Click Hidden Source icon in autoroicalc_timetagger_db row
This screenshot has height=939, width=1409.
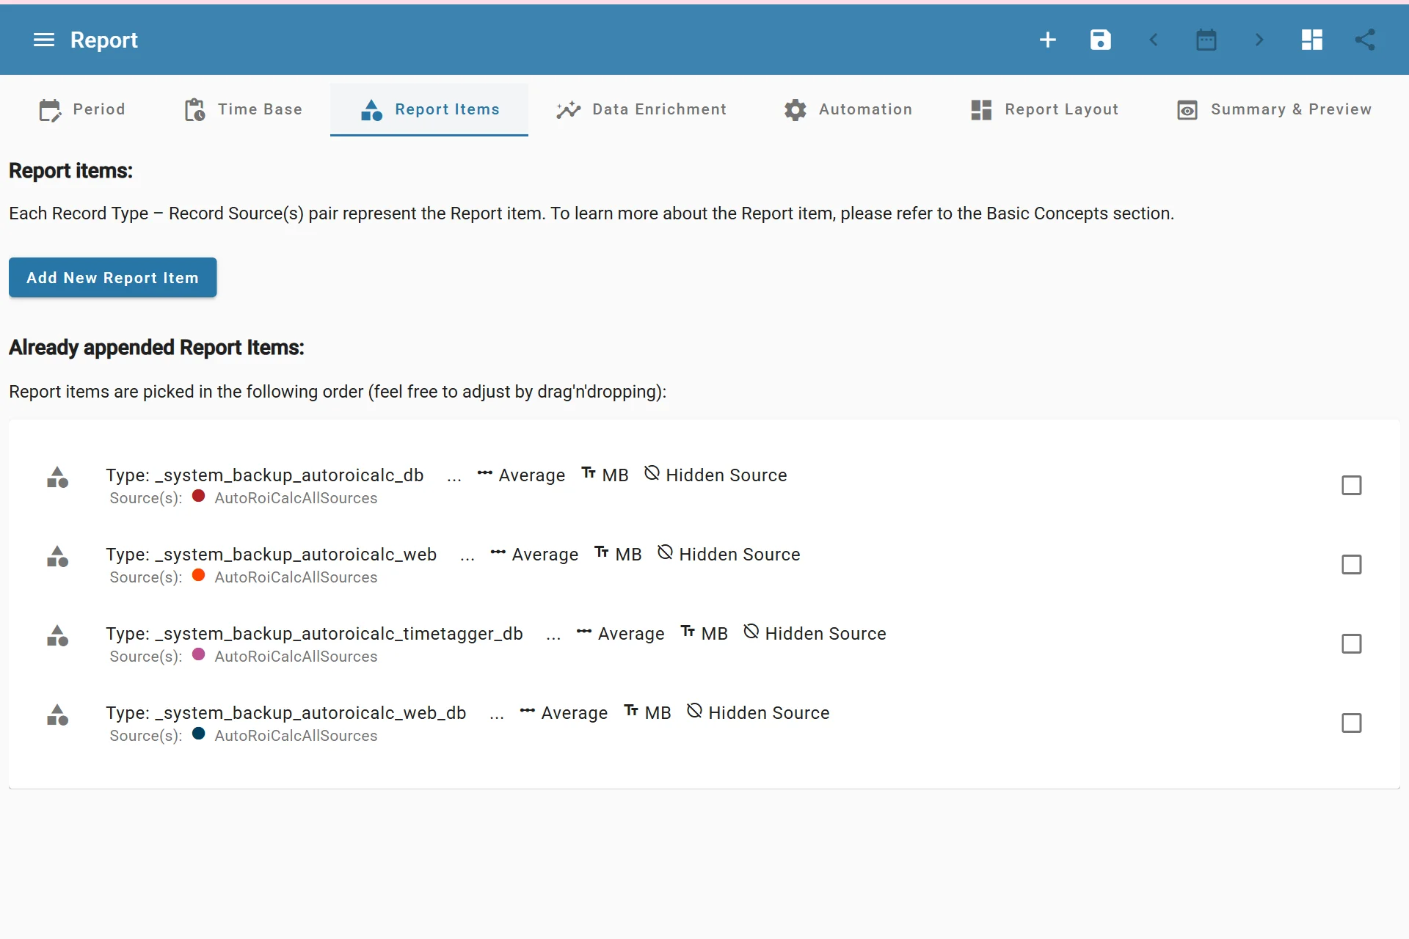751,632
